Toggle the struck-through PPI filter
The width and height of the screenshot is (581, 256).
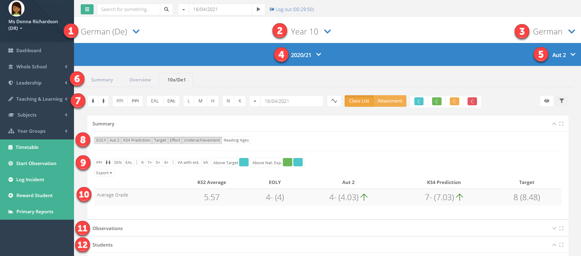coord(135,101)
